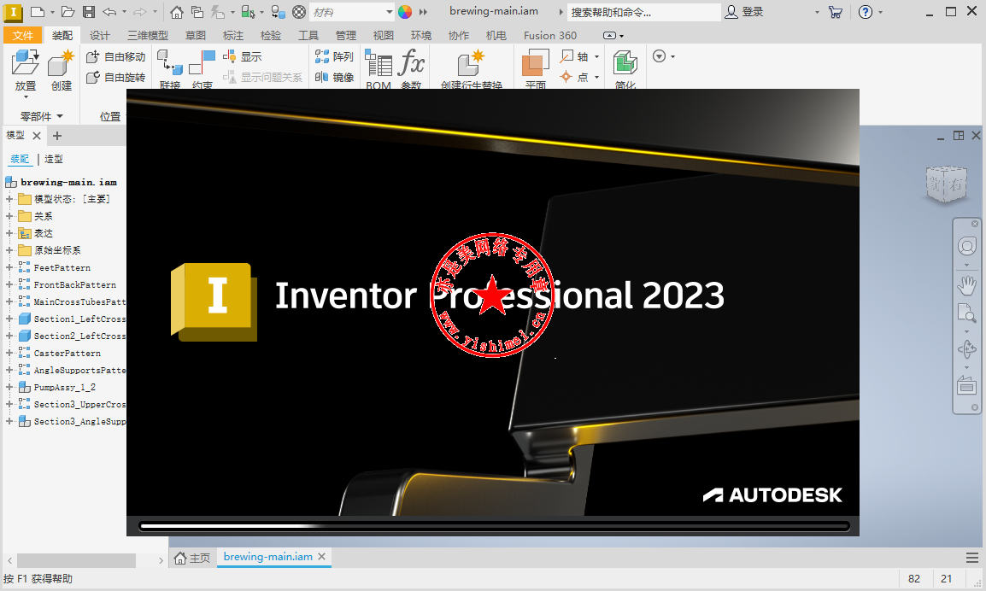The width and height of the screenshot is (986, 591).
Task: Open the 主页 home document tab
Action: pos(192,558)
